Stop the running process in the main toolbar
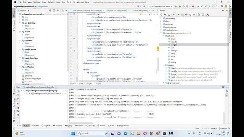This screenshot has width=244, height=137. [x=193, y=6]
